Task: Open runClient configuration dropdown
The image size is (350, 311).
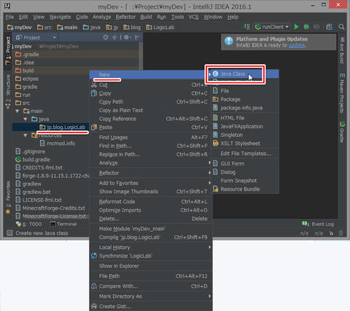Action: coord(272,27)
